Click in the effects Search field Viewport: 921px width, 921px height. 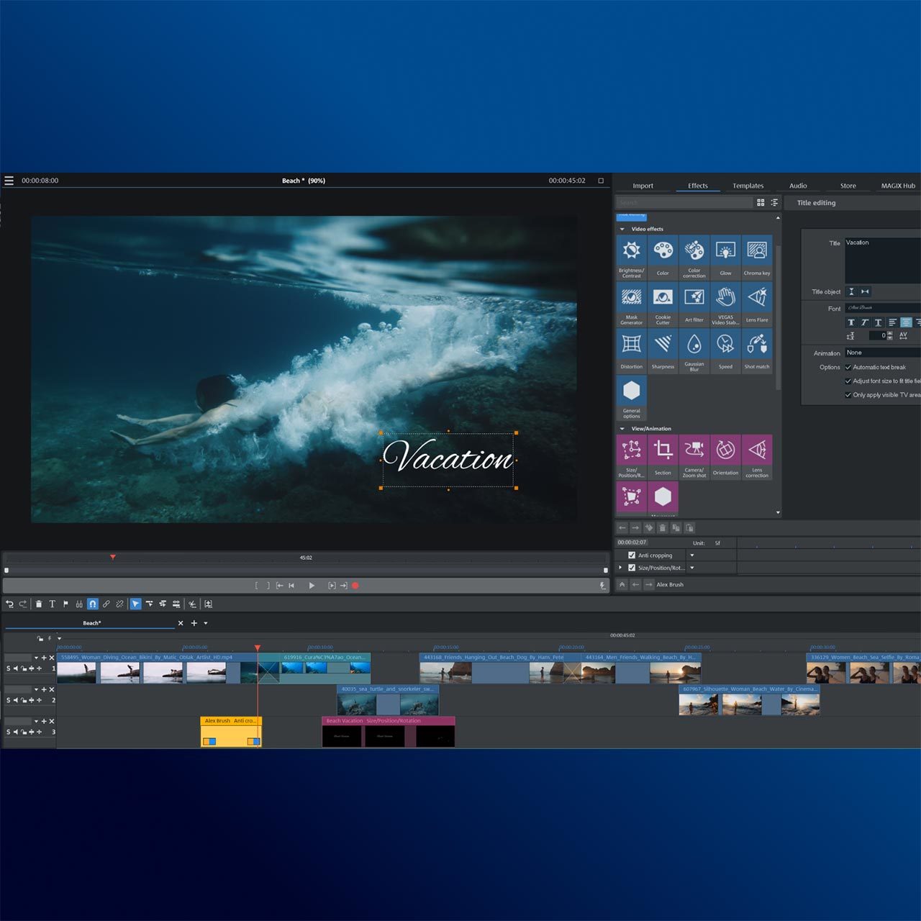click(x=684, y=203)
